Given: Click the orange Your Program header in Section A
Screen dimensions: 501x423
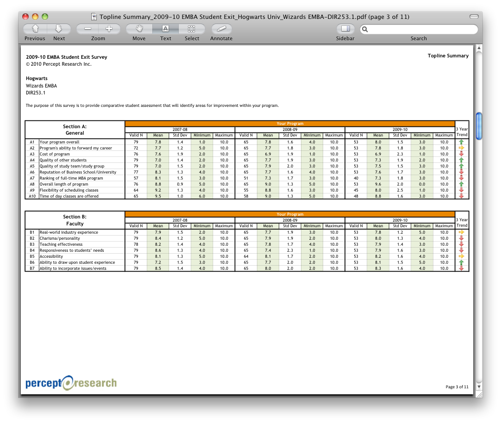Looking at the screenshot, I should [290, 124].
